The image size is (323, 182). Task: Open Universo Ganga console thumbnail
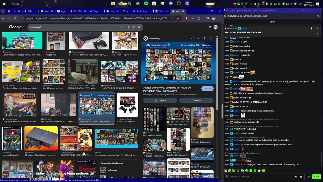[127, 105]
